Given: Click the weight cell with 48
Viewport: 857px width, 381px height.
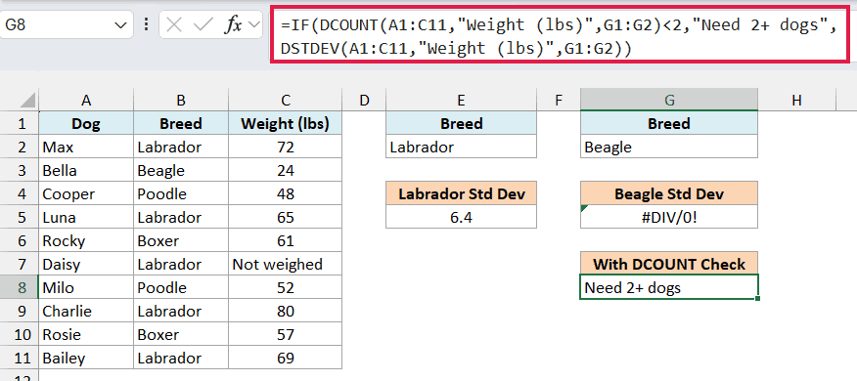Looking at the screenshot, I should 286,193.
